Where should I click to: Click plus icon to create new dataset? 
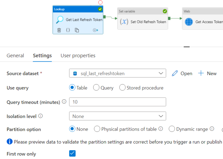click(201, 73)
